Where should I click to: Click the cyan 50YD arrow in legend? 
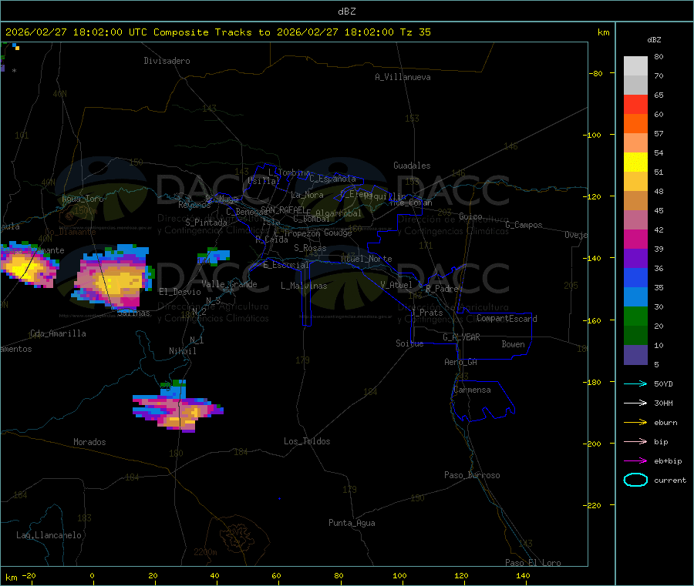[x=635, y=383]
